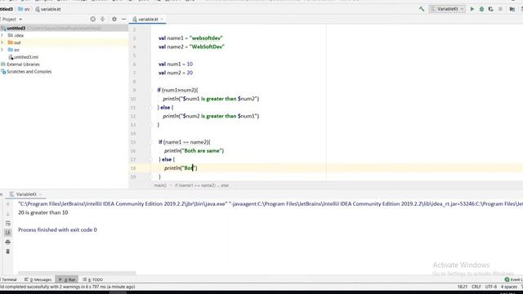Image resolution: width=523 pixels, height=294 pixels.
Task: Click the grey Stop icon in the toolbar
Action: pyautogui.click(x=500, y=9)
